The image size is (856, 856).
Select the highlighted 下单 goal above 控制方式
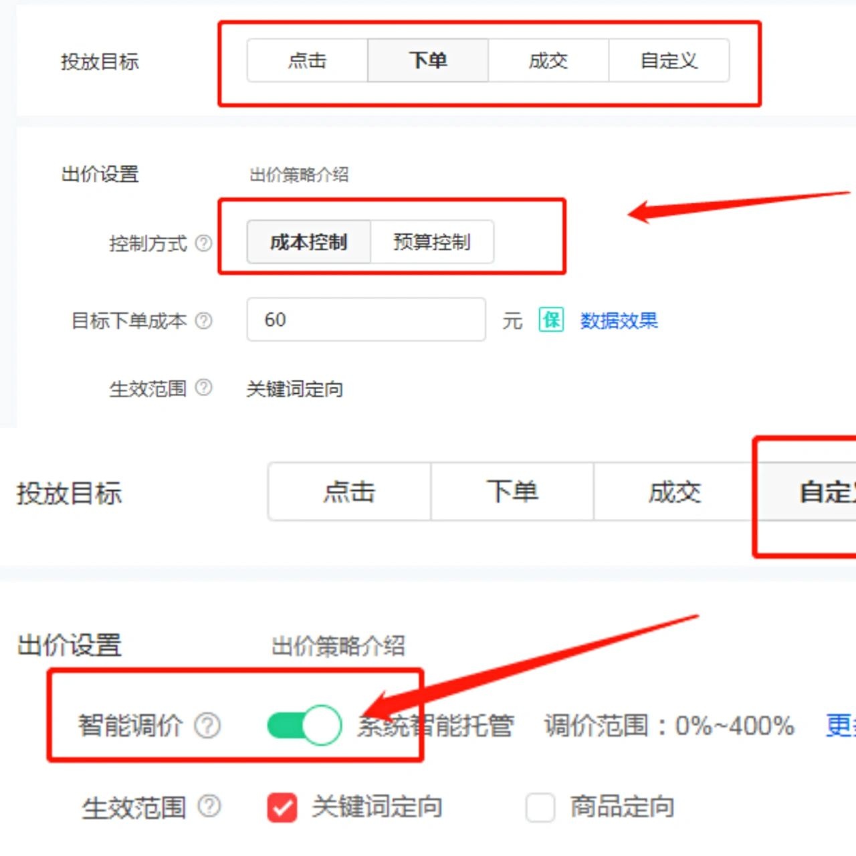(428, 61)
